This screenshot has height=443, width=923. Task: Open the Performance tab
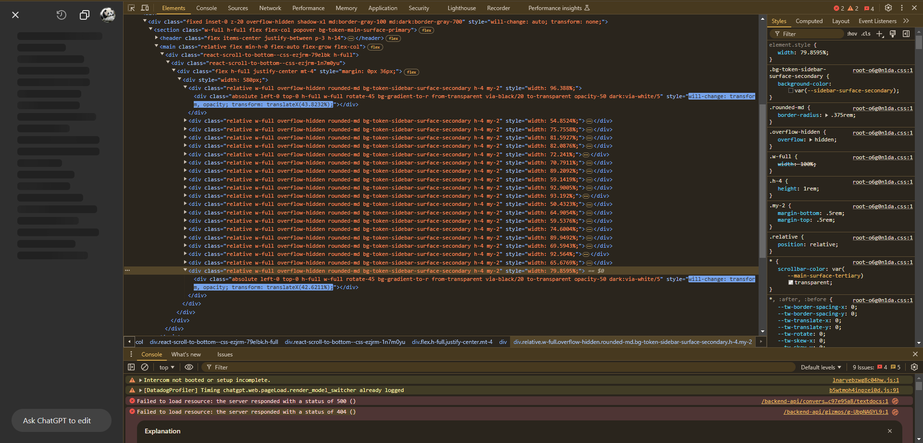(308, 8)
